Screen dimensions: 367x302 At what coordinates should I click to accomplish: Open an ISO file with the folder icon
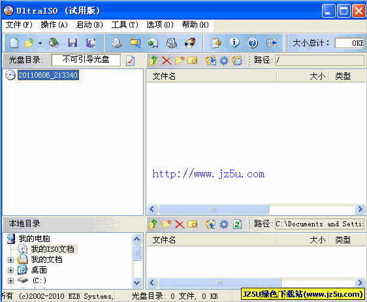click(x=29, y=43)
